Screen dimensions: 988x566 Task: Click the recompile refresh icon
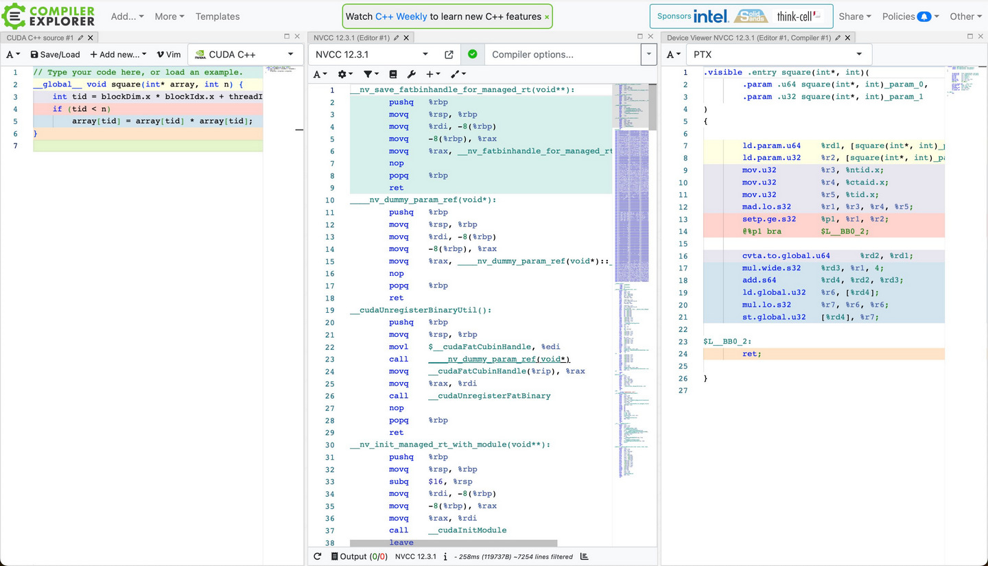click(317, 556)
